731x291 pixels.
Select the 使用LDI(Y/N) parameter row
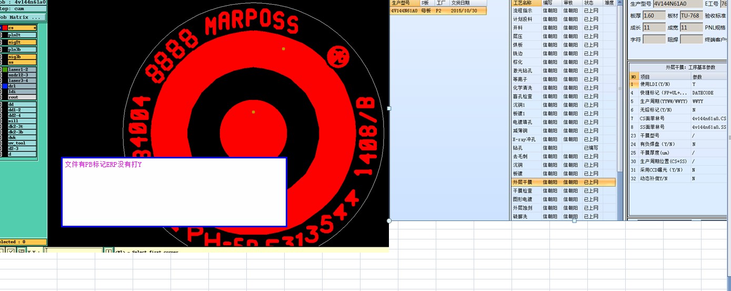[678, 84]
